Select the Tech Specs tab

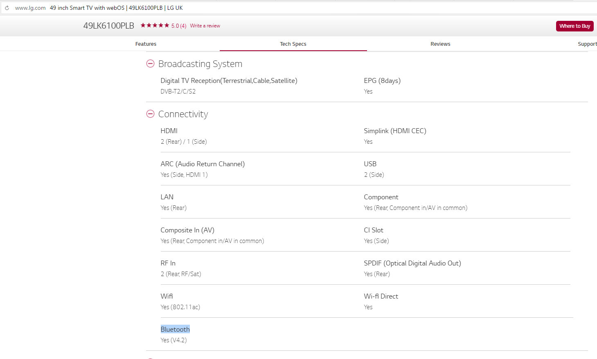pos(293,44)
